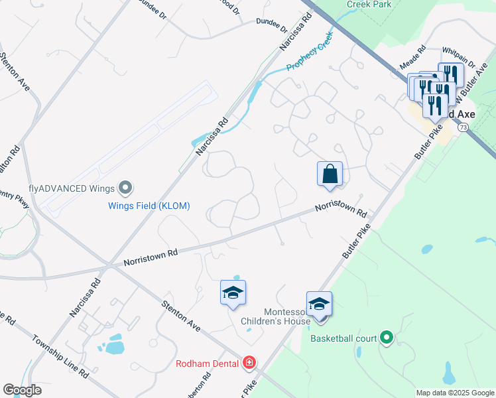Click the Montessori Children's House label
Screen dimensions: 496x398
[275, 316]
